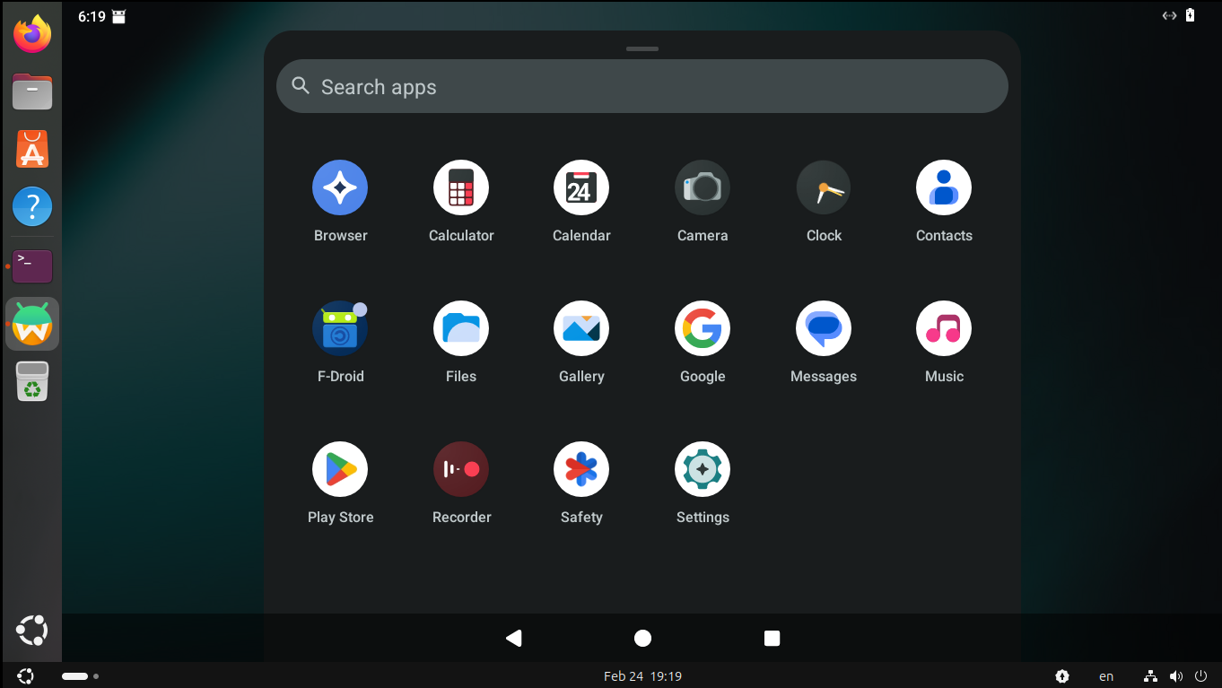Tap the square recent apps button
This screenshot has height=688, width=1222.
(772, 638)
